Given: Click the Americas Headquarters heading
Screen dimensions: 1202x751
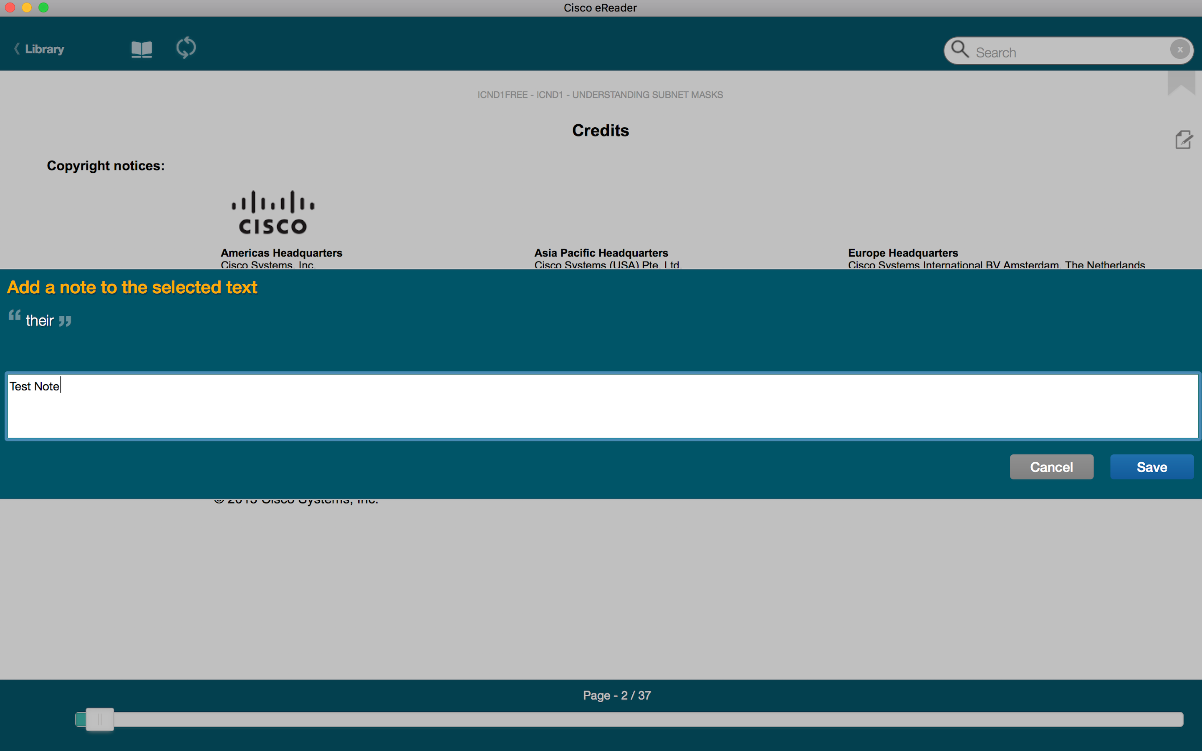Looking at the screenshot, I should point(281,253).
